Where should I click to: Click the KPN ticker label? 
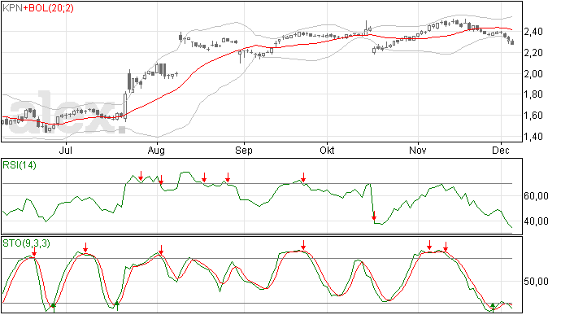(12, 8)
